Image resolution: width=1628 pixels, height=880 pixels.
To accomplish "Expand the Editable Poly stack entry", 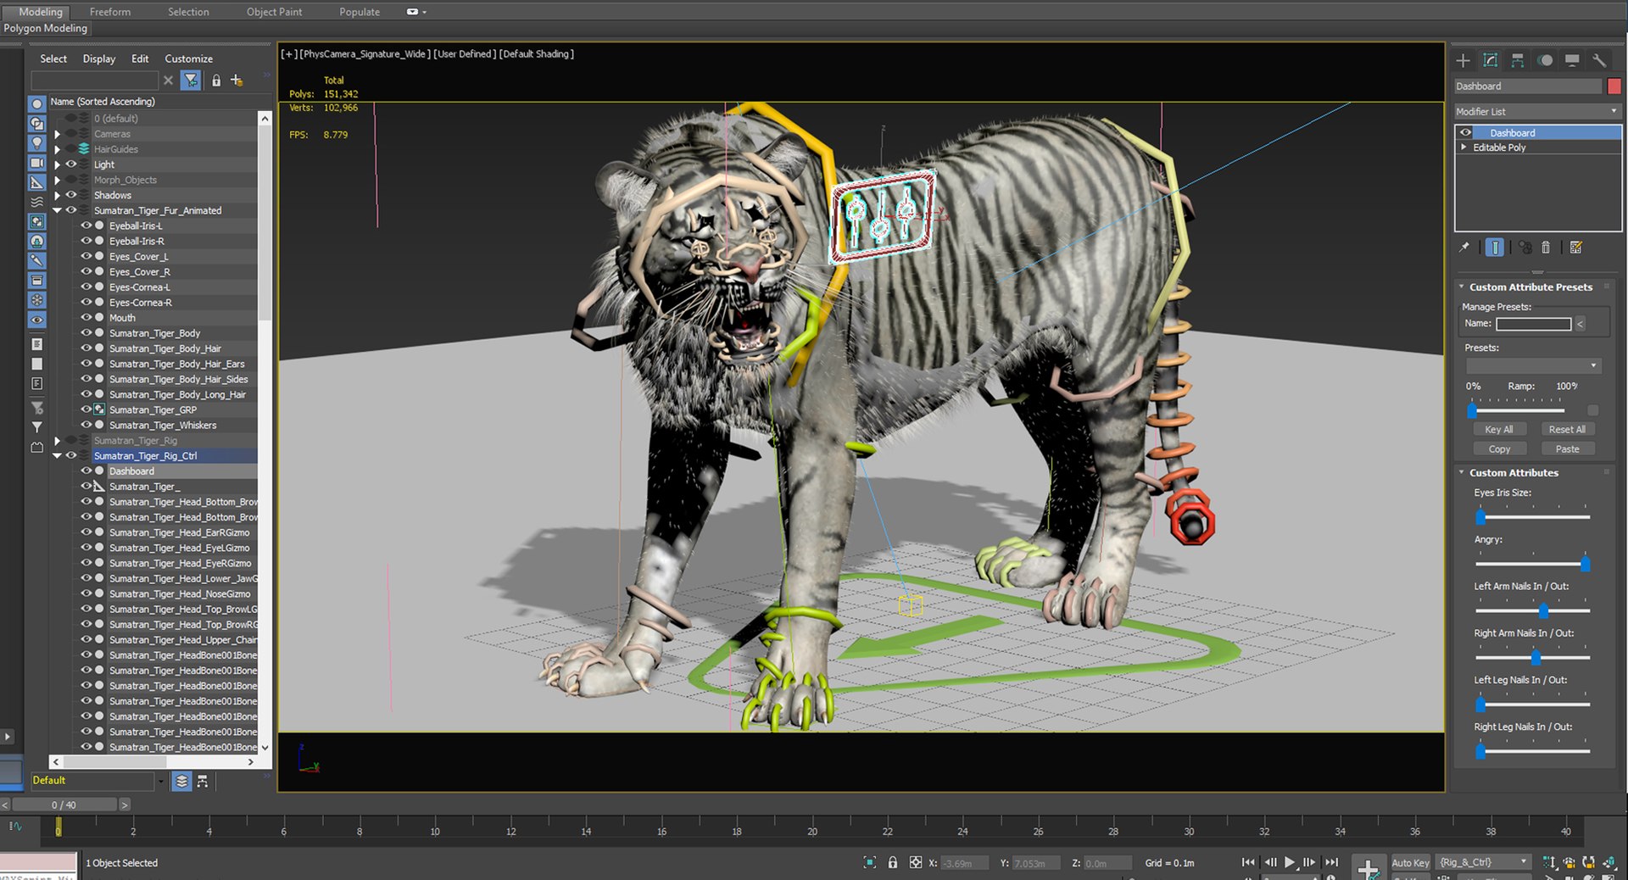I will (1464, 147).
